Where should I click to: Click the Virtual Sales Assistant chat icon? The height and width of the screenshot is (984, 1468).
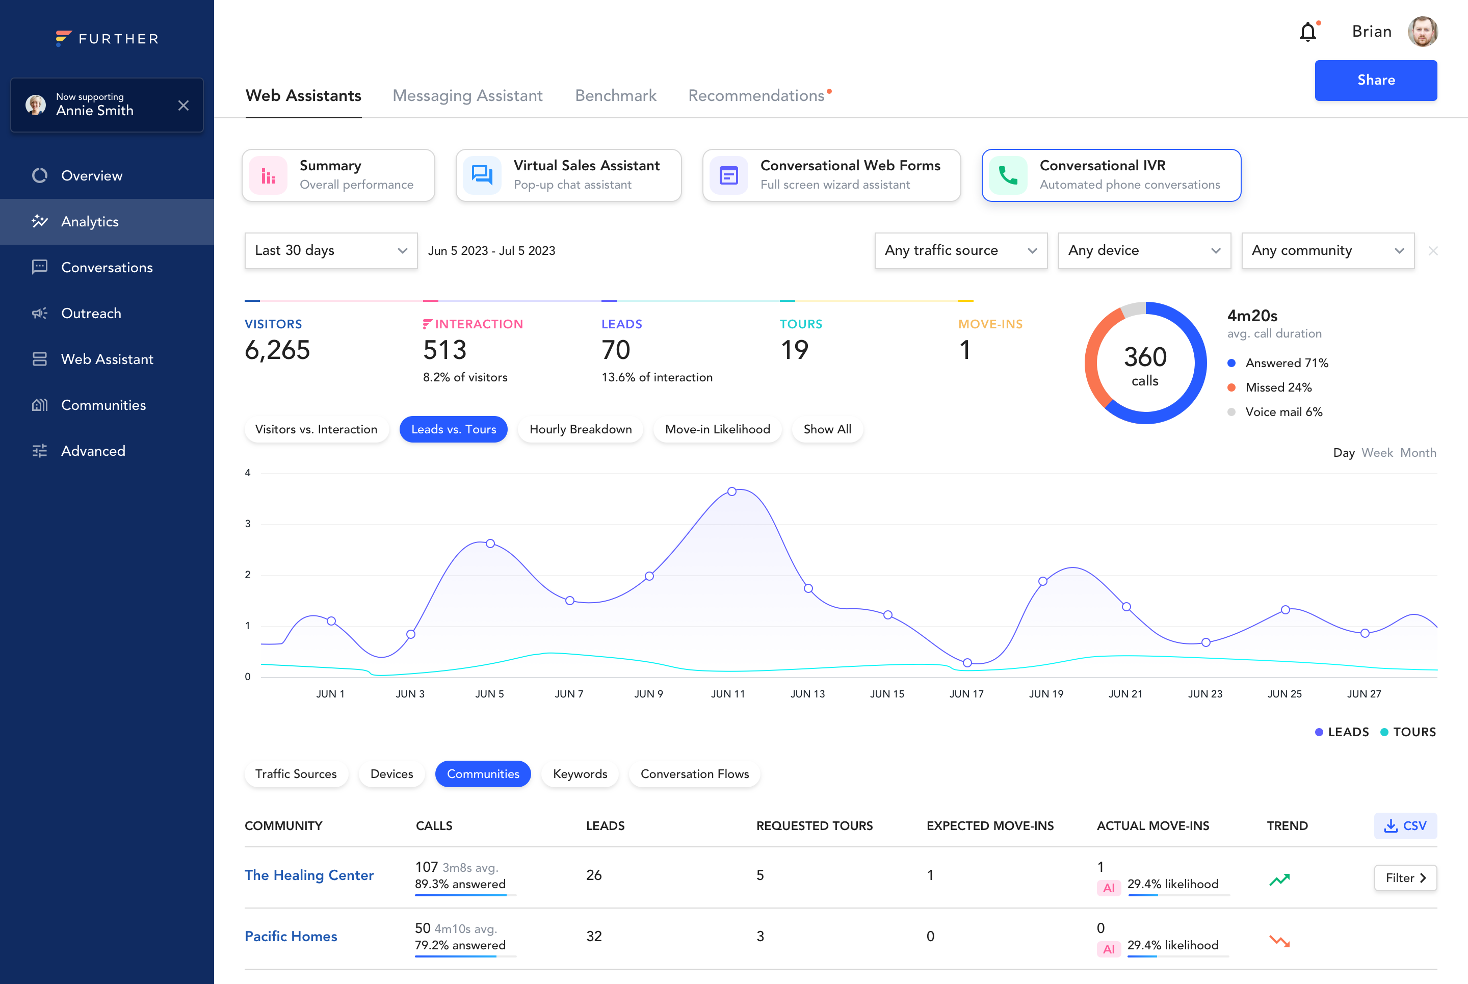482,175
